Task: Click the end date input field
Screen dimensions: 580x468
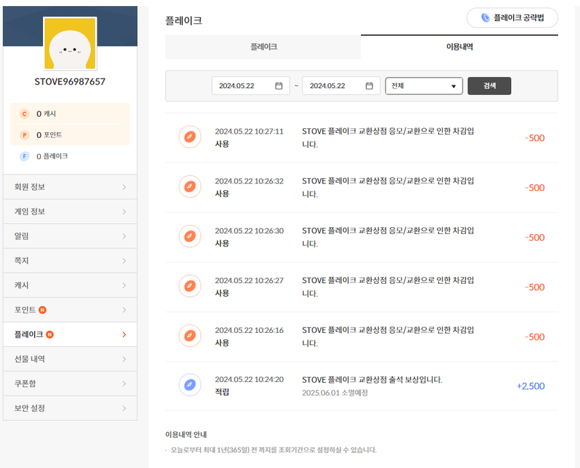Action: [341, 86]
